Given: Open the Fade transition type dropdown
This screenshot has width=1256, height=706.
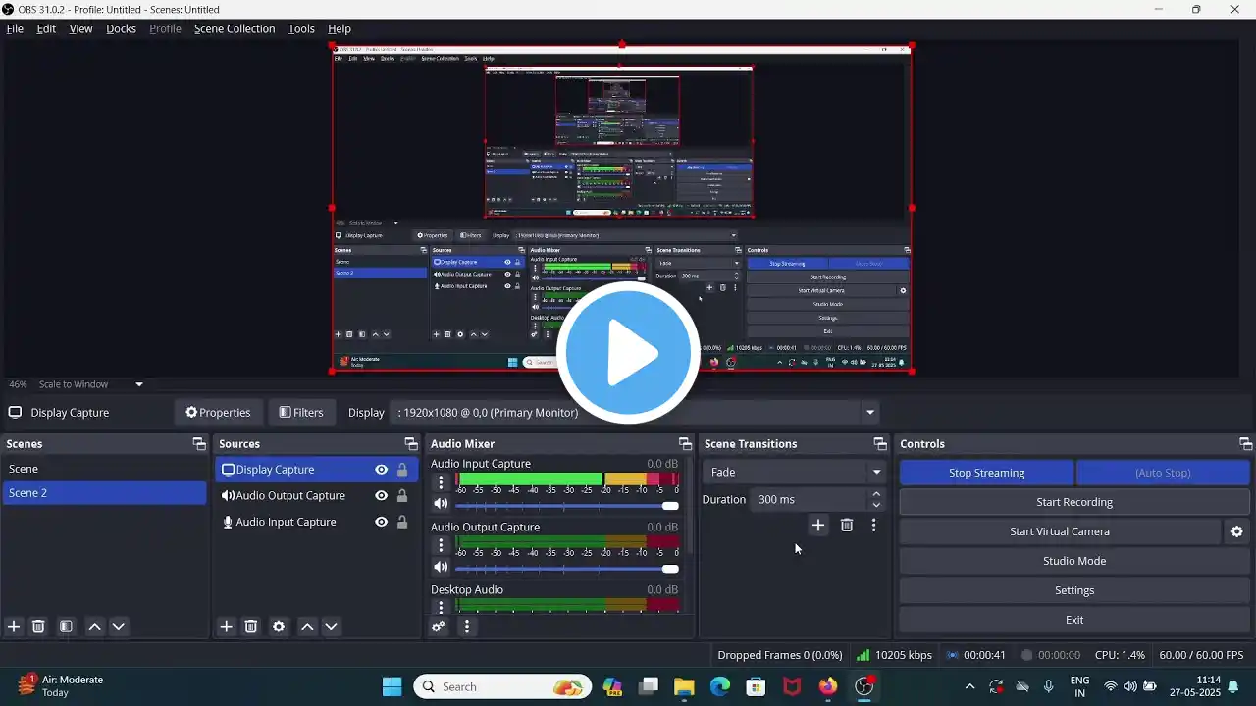Looking at the screenshot, I should (x=793, y=472).
